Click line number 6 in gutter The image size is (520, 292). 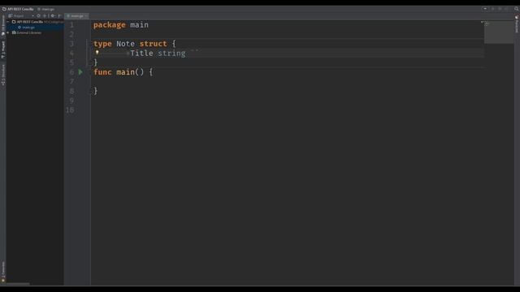pos(71,72)
